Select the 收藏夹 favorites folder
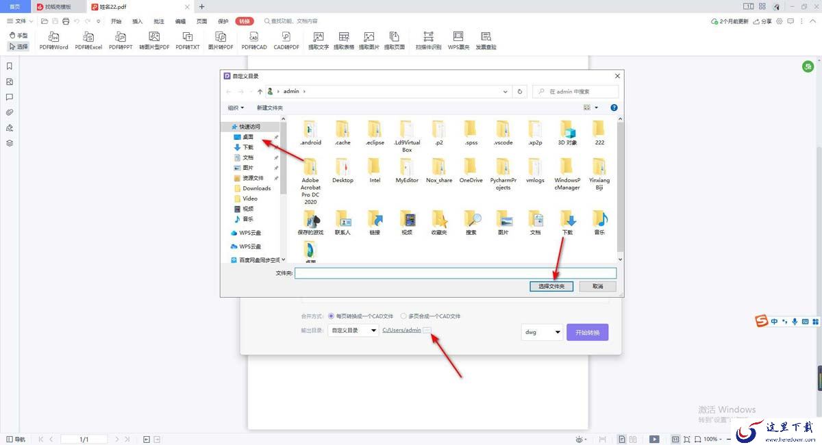This screenshot has height=445, width=822. (439, 222)
